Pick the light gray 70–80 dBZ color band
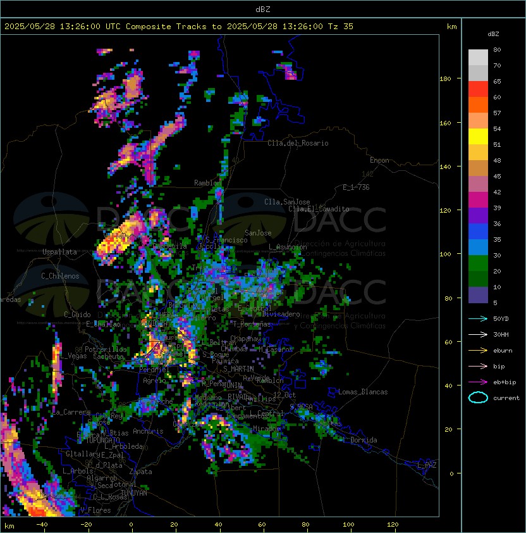 [x=478, y=58]
